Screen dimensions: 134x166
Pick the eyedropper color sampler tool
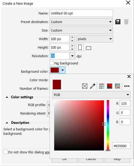[93, 86]
